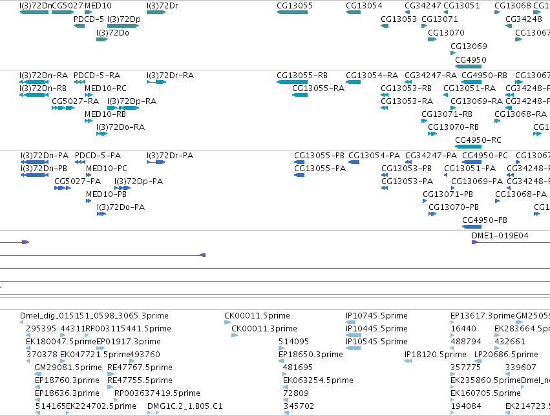Select EST label DMG1C.2_1.B05.C1
550x416 pixels.
pyautogui.click(x=185, y=406)
